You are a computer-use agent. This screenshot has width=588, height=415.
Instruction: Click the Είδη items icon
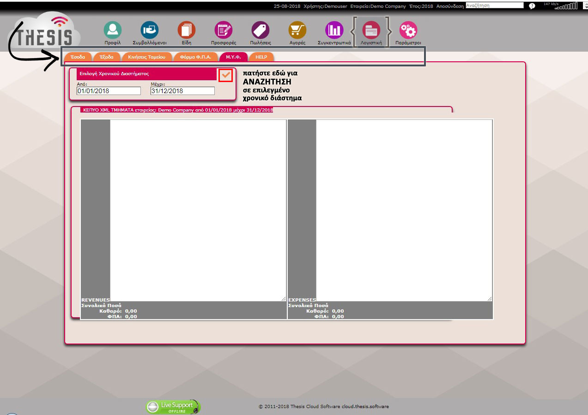187,30
